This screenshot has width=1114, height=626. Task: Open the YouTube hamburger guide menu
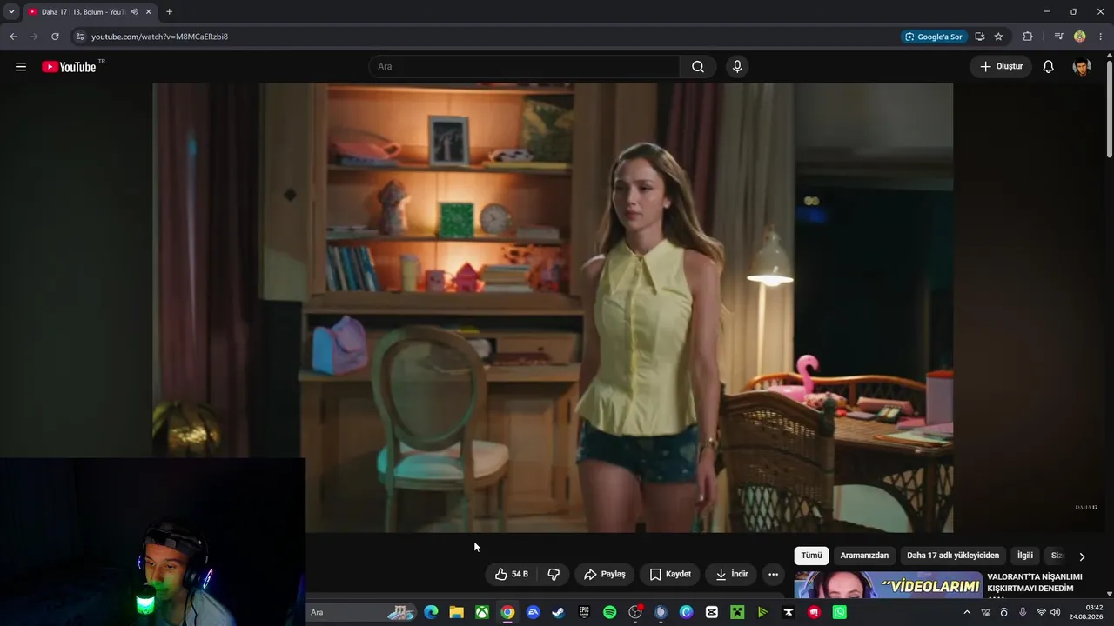click(x=21, y=67)
